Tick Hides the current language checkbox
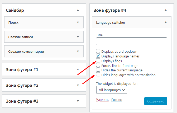 pos(98,70)
